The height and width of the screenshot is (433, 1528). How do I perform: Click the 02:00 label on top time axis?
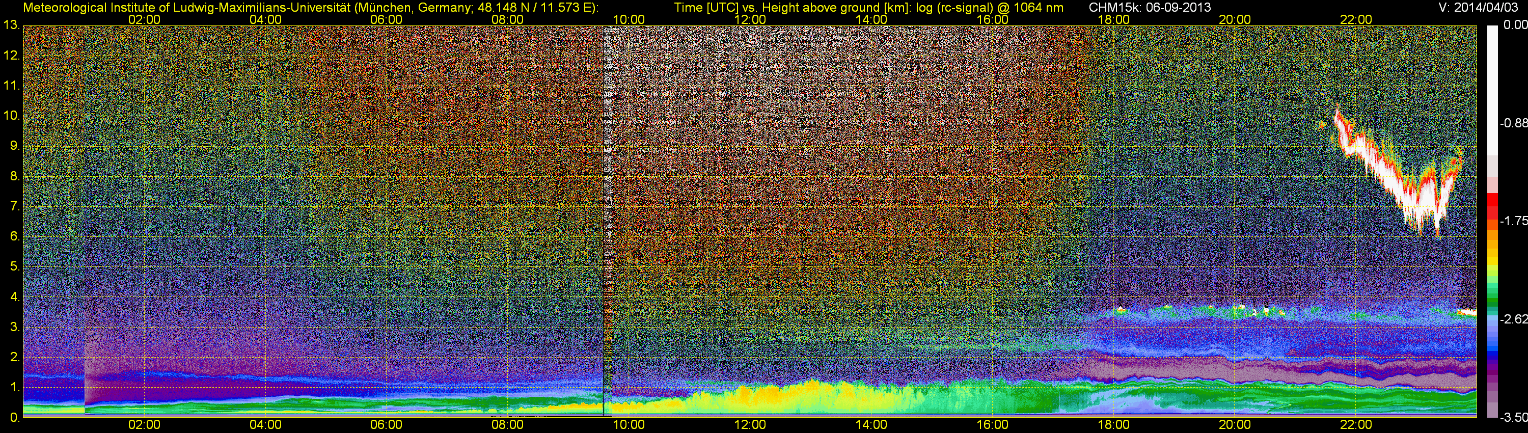(144, 19)
